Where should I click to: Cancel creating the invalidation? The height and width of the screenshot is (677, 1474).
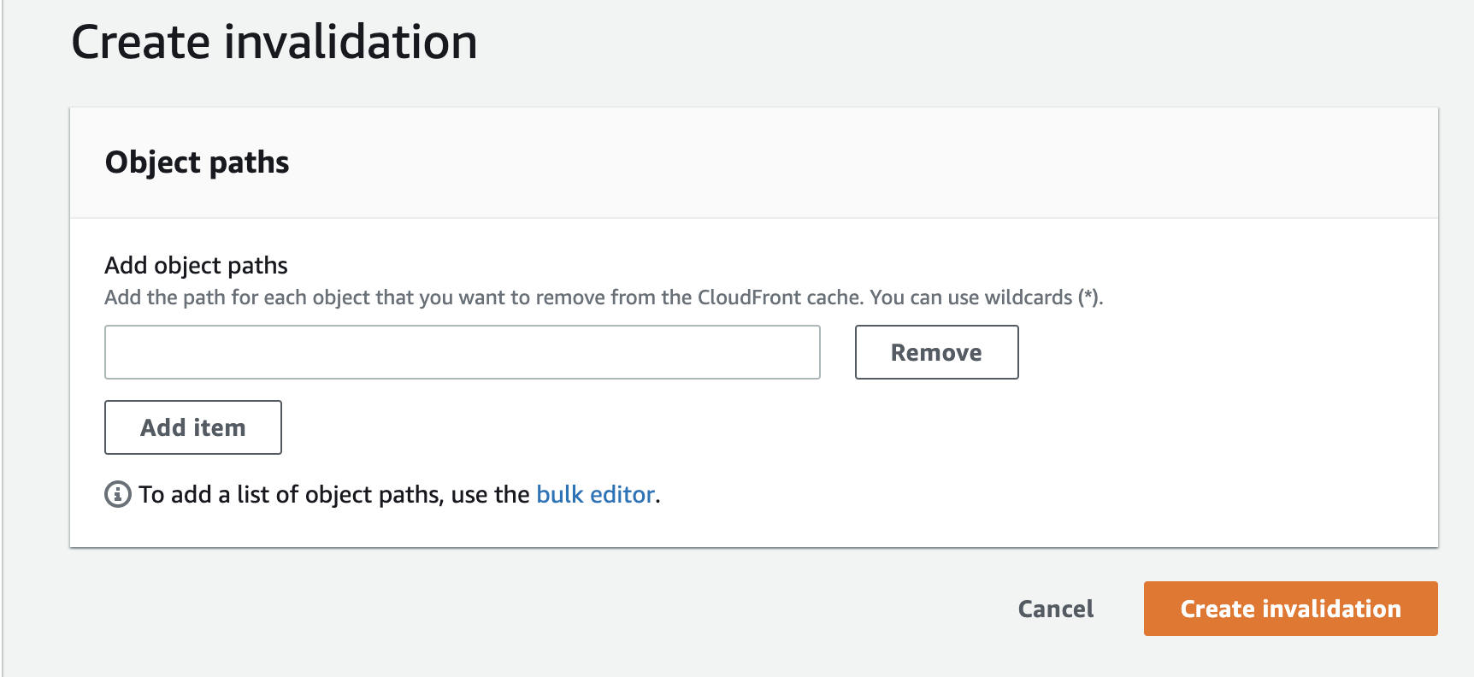(1055, 609)
